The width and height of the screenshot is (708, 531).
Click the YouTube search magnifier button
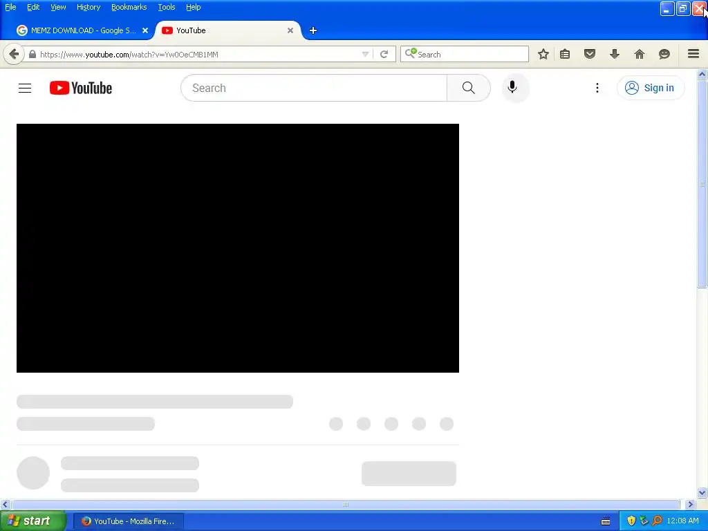pyautogui.click(x=468, y=88)
